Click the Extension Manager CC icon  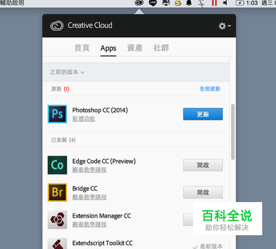[57, 220]
